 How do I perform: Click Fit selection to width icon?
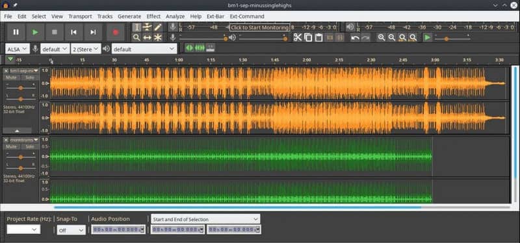click(x=402, y=38)
